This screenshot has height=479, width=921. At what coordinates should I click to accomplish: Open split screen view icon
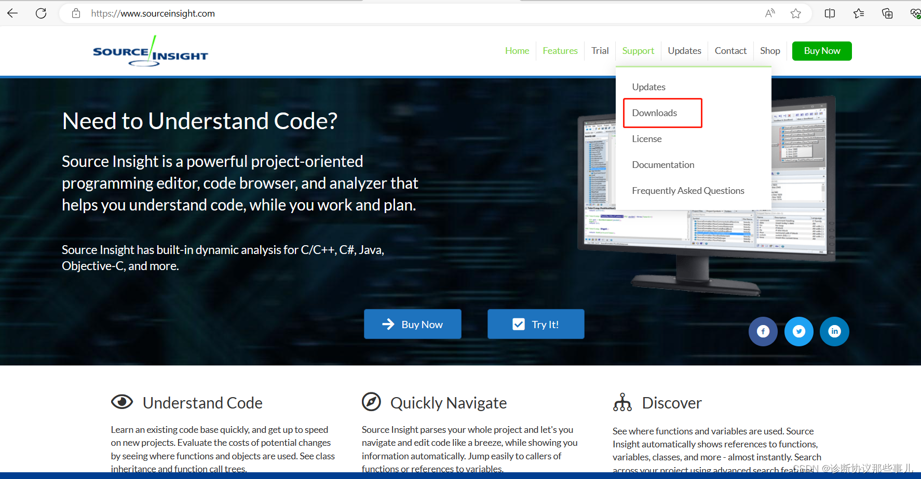pos(830,13)
